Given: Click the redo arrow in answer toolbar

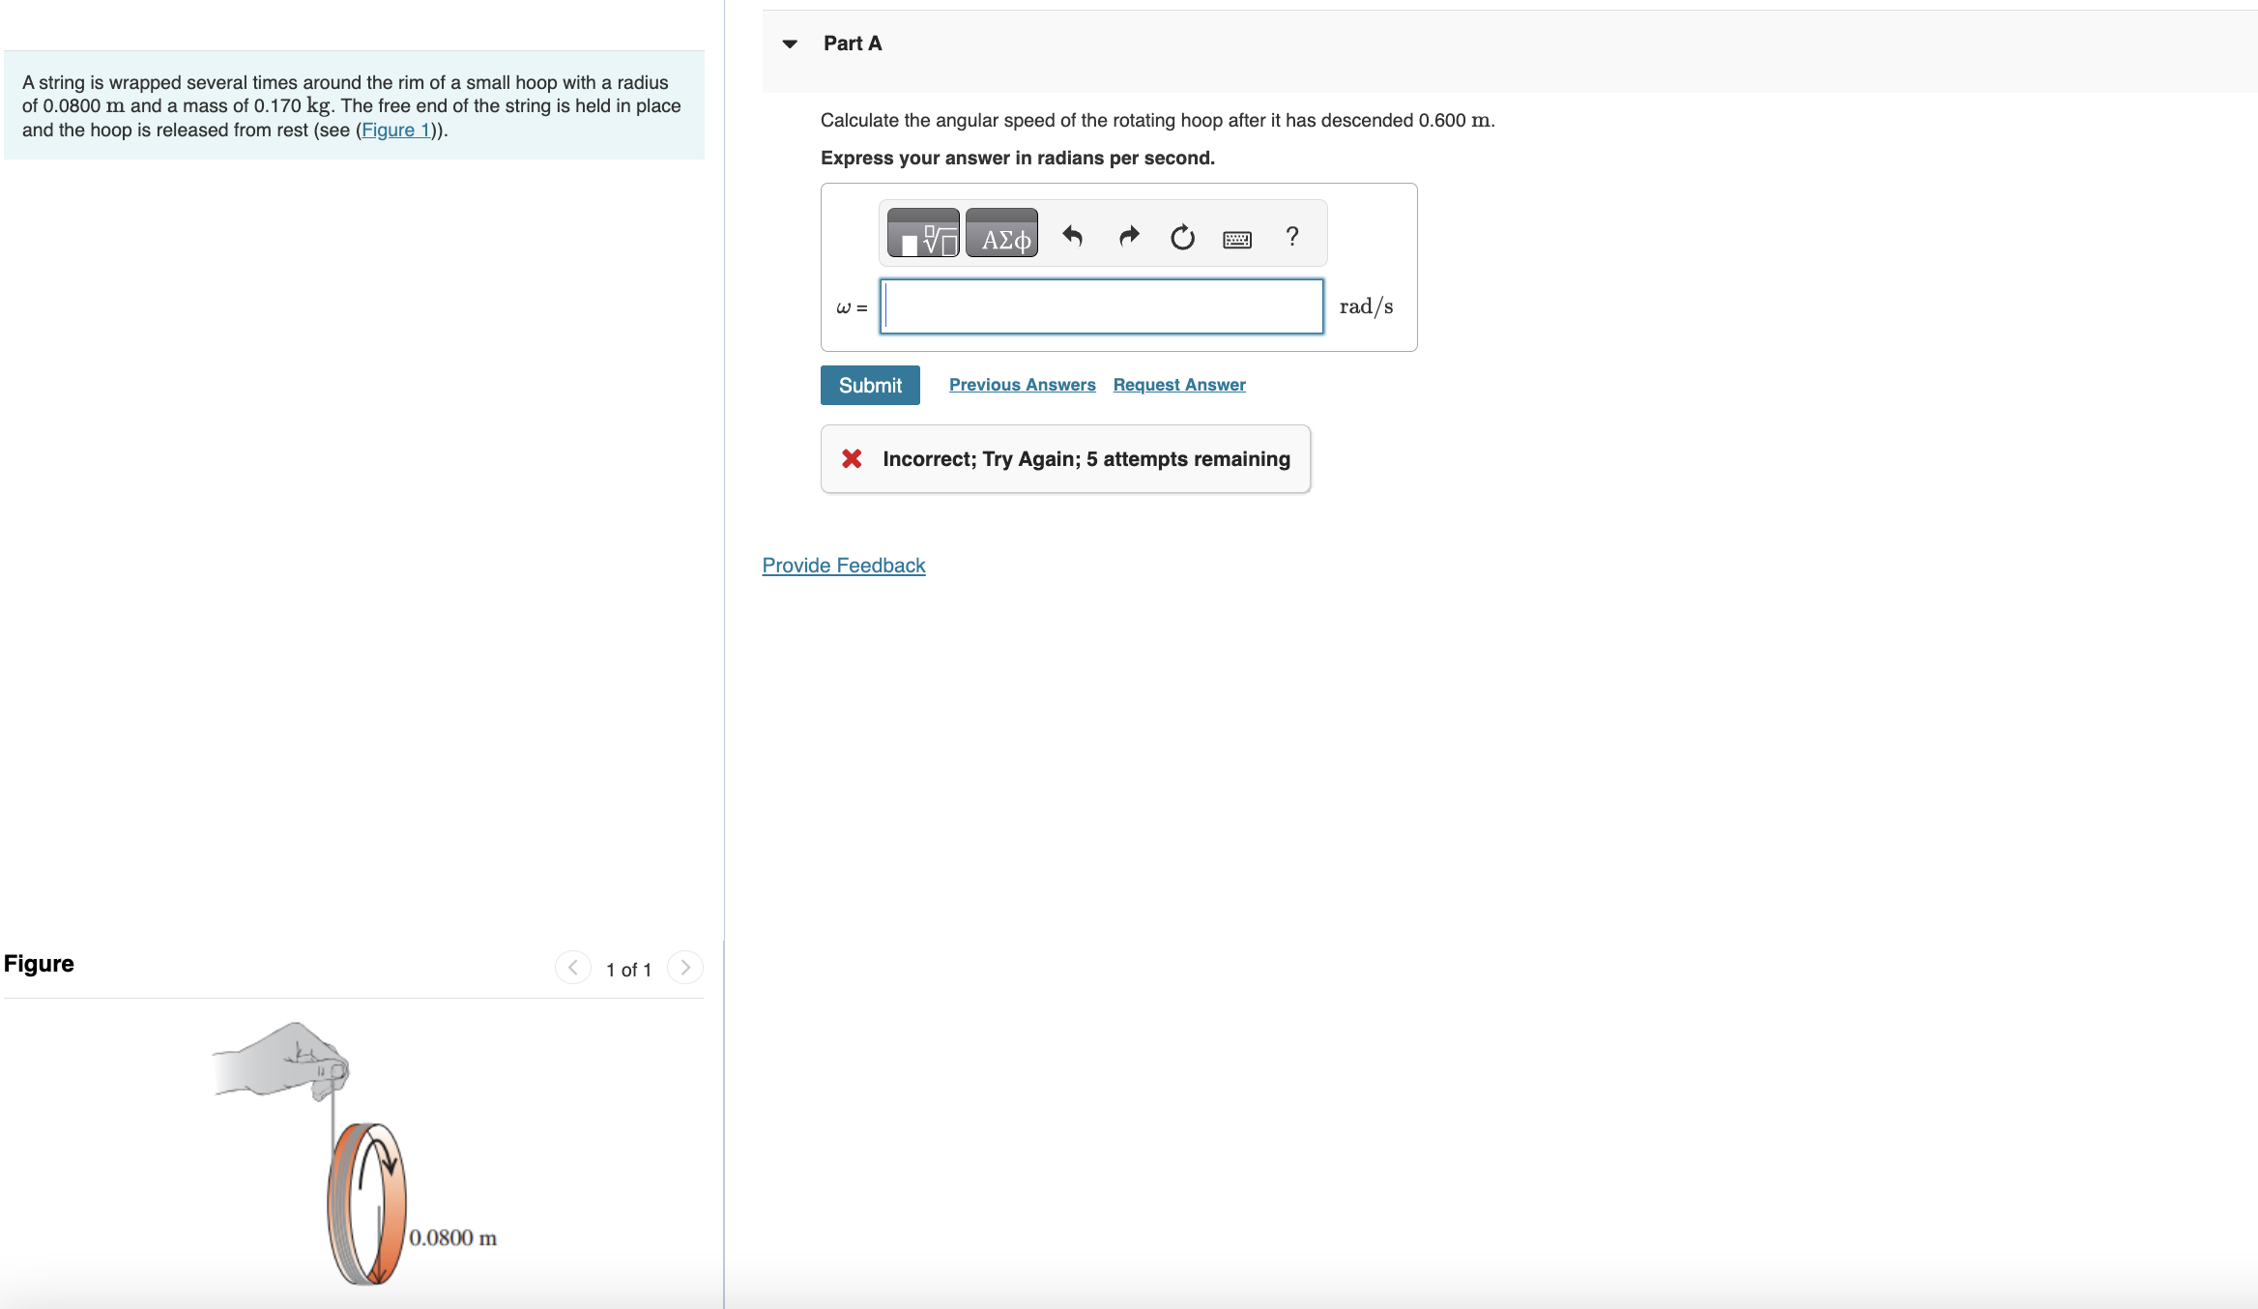Looking at the screenshot, I should [1128, 236].
